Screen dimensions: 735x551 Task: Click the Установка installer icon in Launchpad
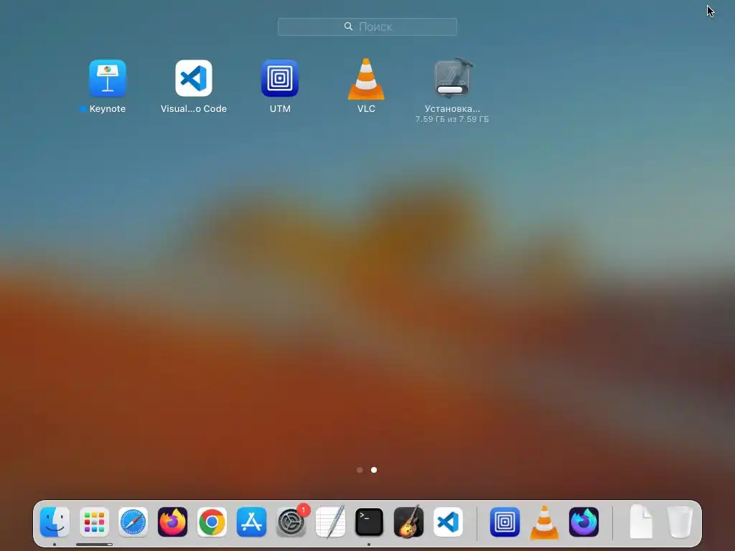click(x=452, y=78)
